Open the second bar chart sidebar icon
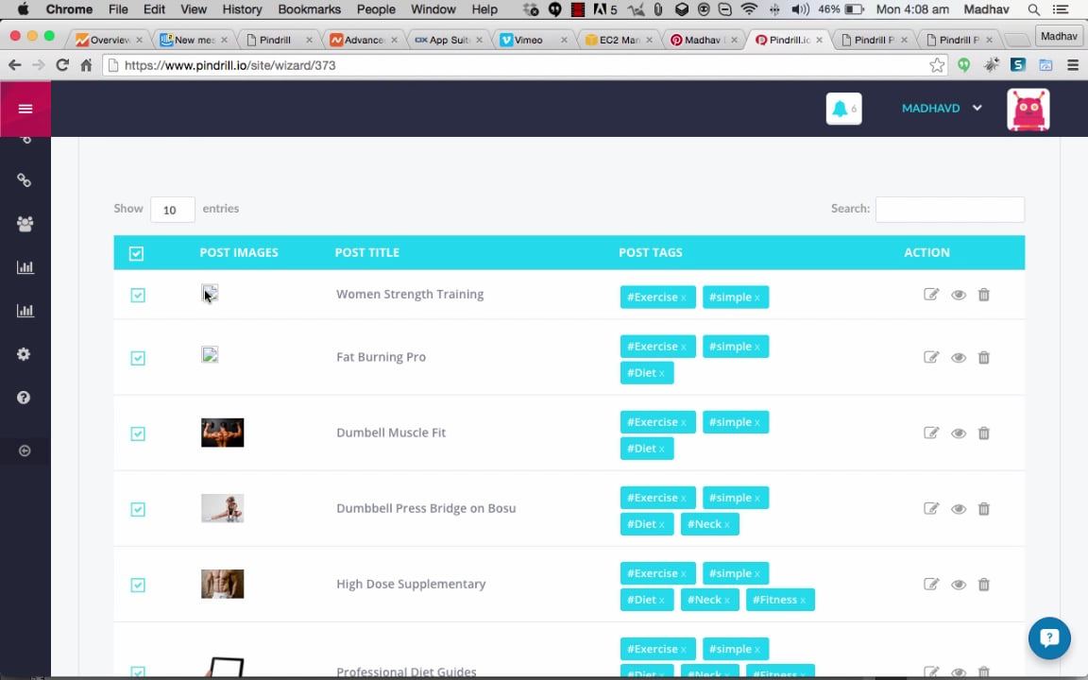The image size is (1088, 680). tap(25, 310)
